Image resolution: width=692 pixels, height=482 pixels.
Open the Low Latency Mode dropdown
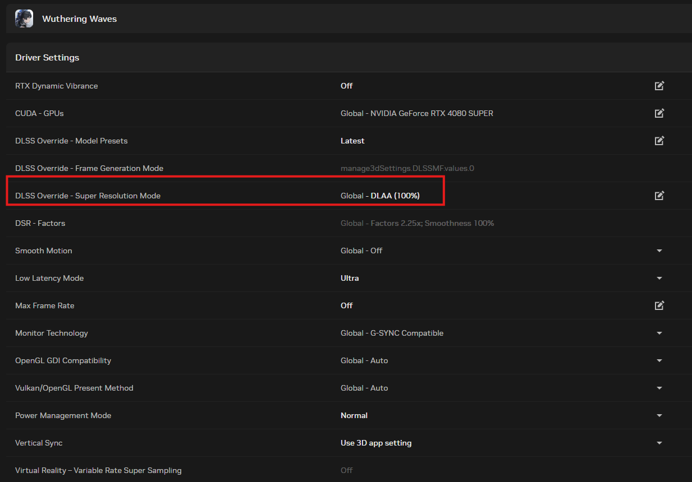click(659, 278)
